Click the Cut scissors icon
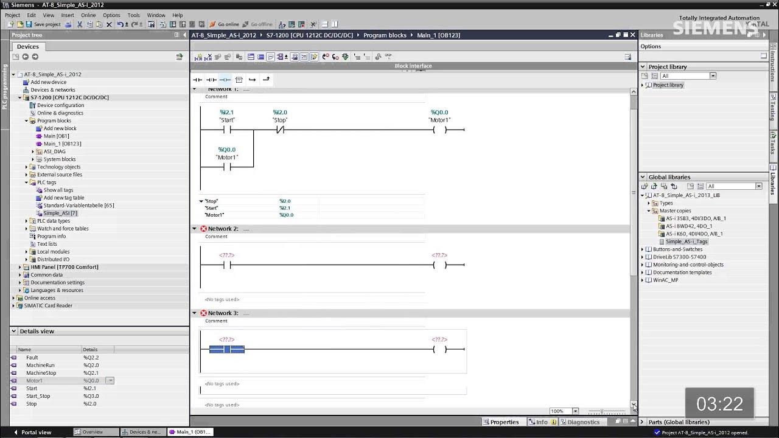The height and width of the screenshot is (438, 779). click(79, 24)
